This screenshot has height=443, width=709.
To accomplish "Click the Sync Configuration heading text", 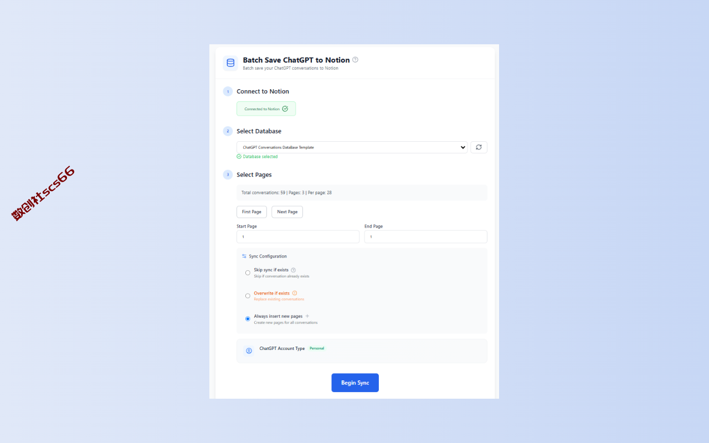I will (268, 256).
